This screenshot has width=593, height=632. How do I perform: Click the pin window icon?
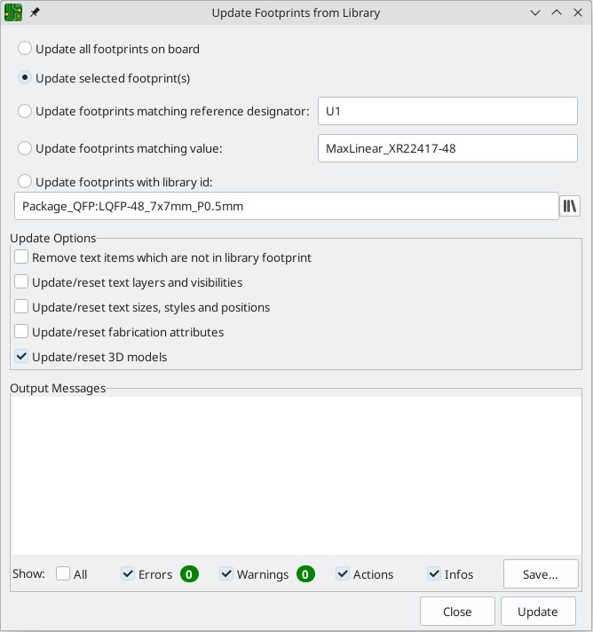point(36,13)
